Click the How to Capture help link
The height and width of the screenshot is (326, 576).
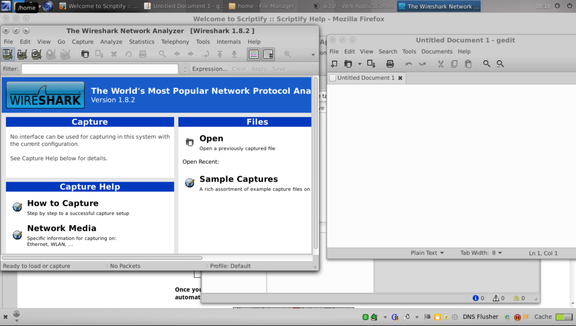(63, 204)
